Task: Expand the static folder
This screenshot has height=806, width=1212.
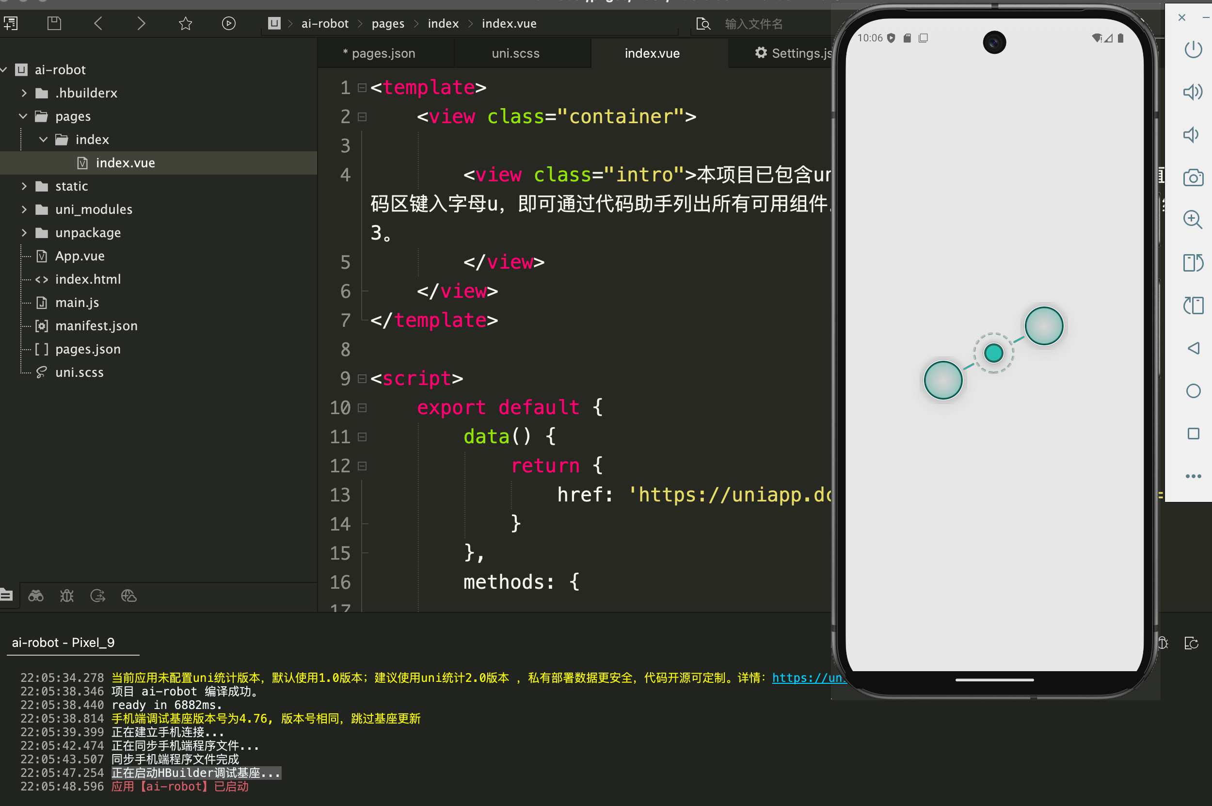Action: tap(24, 186)
